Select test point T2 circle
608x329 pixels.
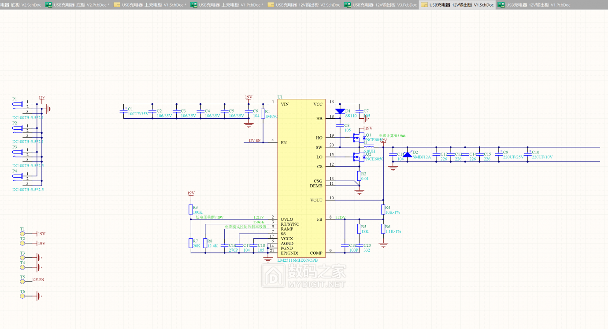(22, 243)
